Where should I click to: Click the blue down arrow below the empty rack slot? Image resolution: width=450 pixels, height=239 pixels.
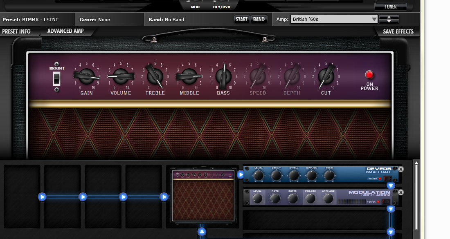point(391,232)
